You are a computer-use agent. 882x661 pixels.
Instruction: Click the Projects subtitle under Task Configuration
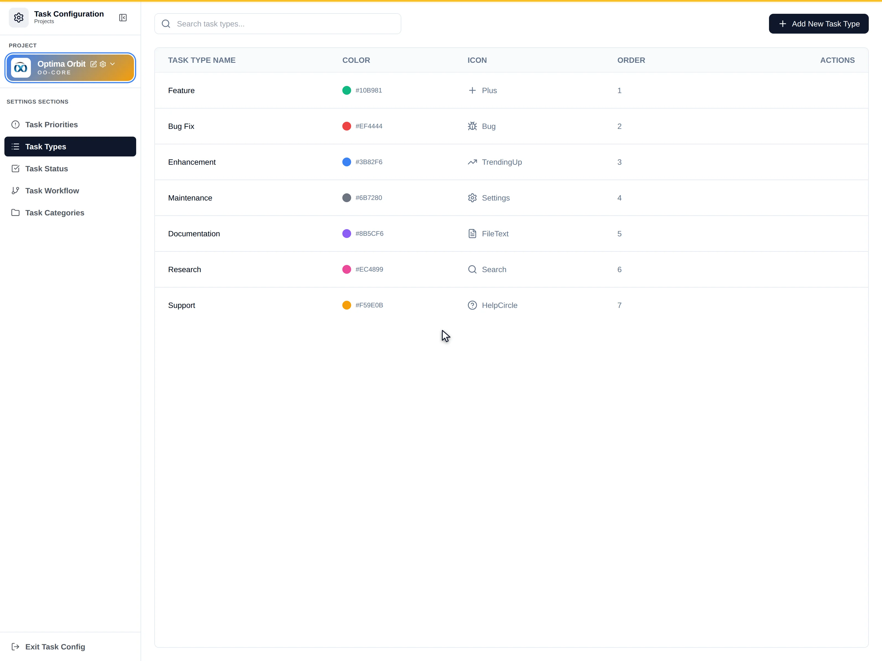tap(44, 21)
